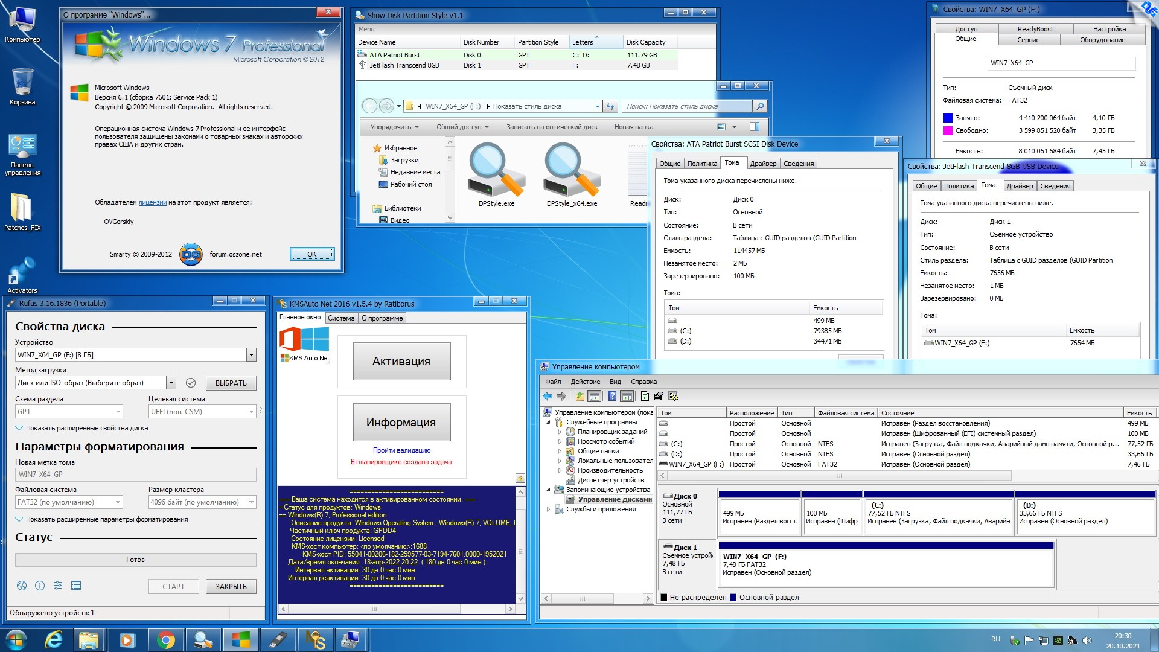Expand advanced format options in Rufus
The width and height of the screenshot is (1159, 652).
106,519
